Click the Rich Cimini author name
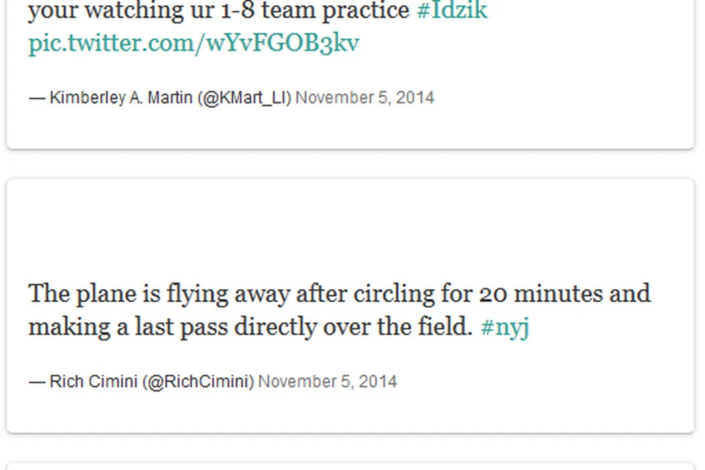Screen dimensions: 705x470 click(x=94, y=382)
